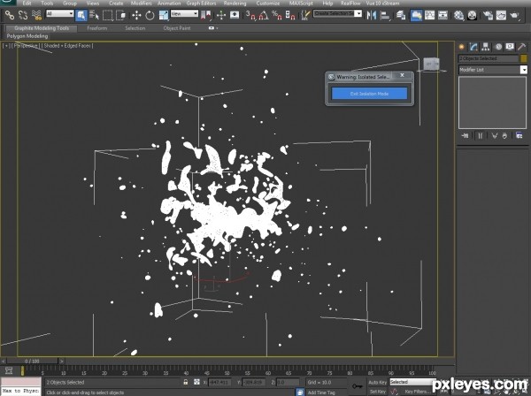Viewport: 531px width, 396px height.
Task: Toggle the Graphite Modeling Tools ribbon icon
Action: (416, 15)
